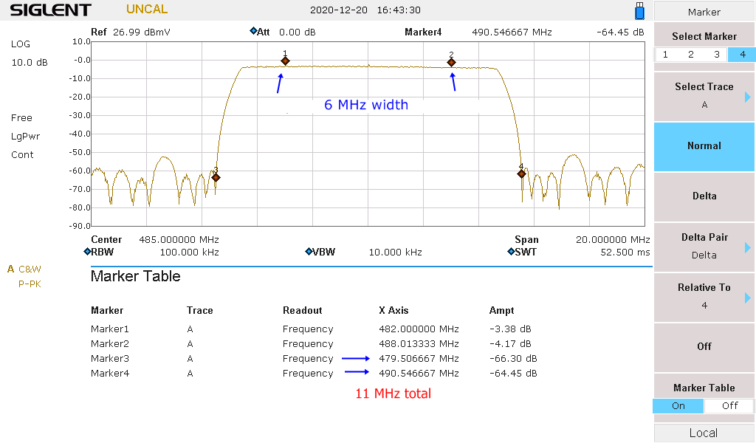
Task: Select marker 2 diamond on the trace
Action: (451, 63)
